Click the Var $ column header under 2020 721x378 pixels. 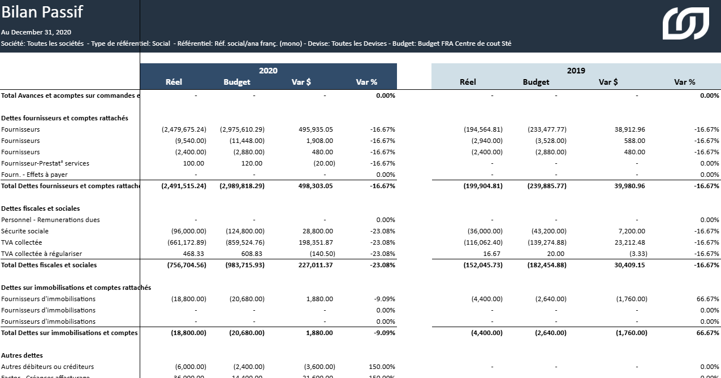[x=301, y=82]
